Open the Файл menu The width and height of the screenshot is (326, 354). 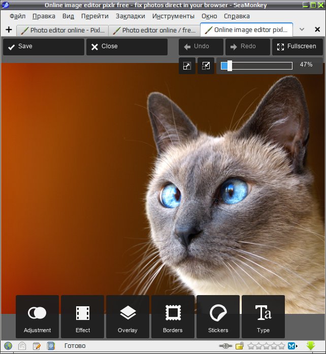[18, 16]
